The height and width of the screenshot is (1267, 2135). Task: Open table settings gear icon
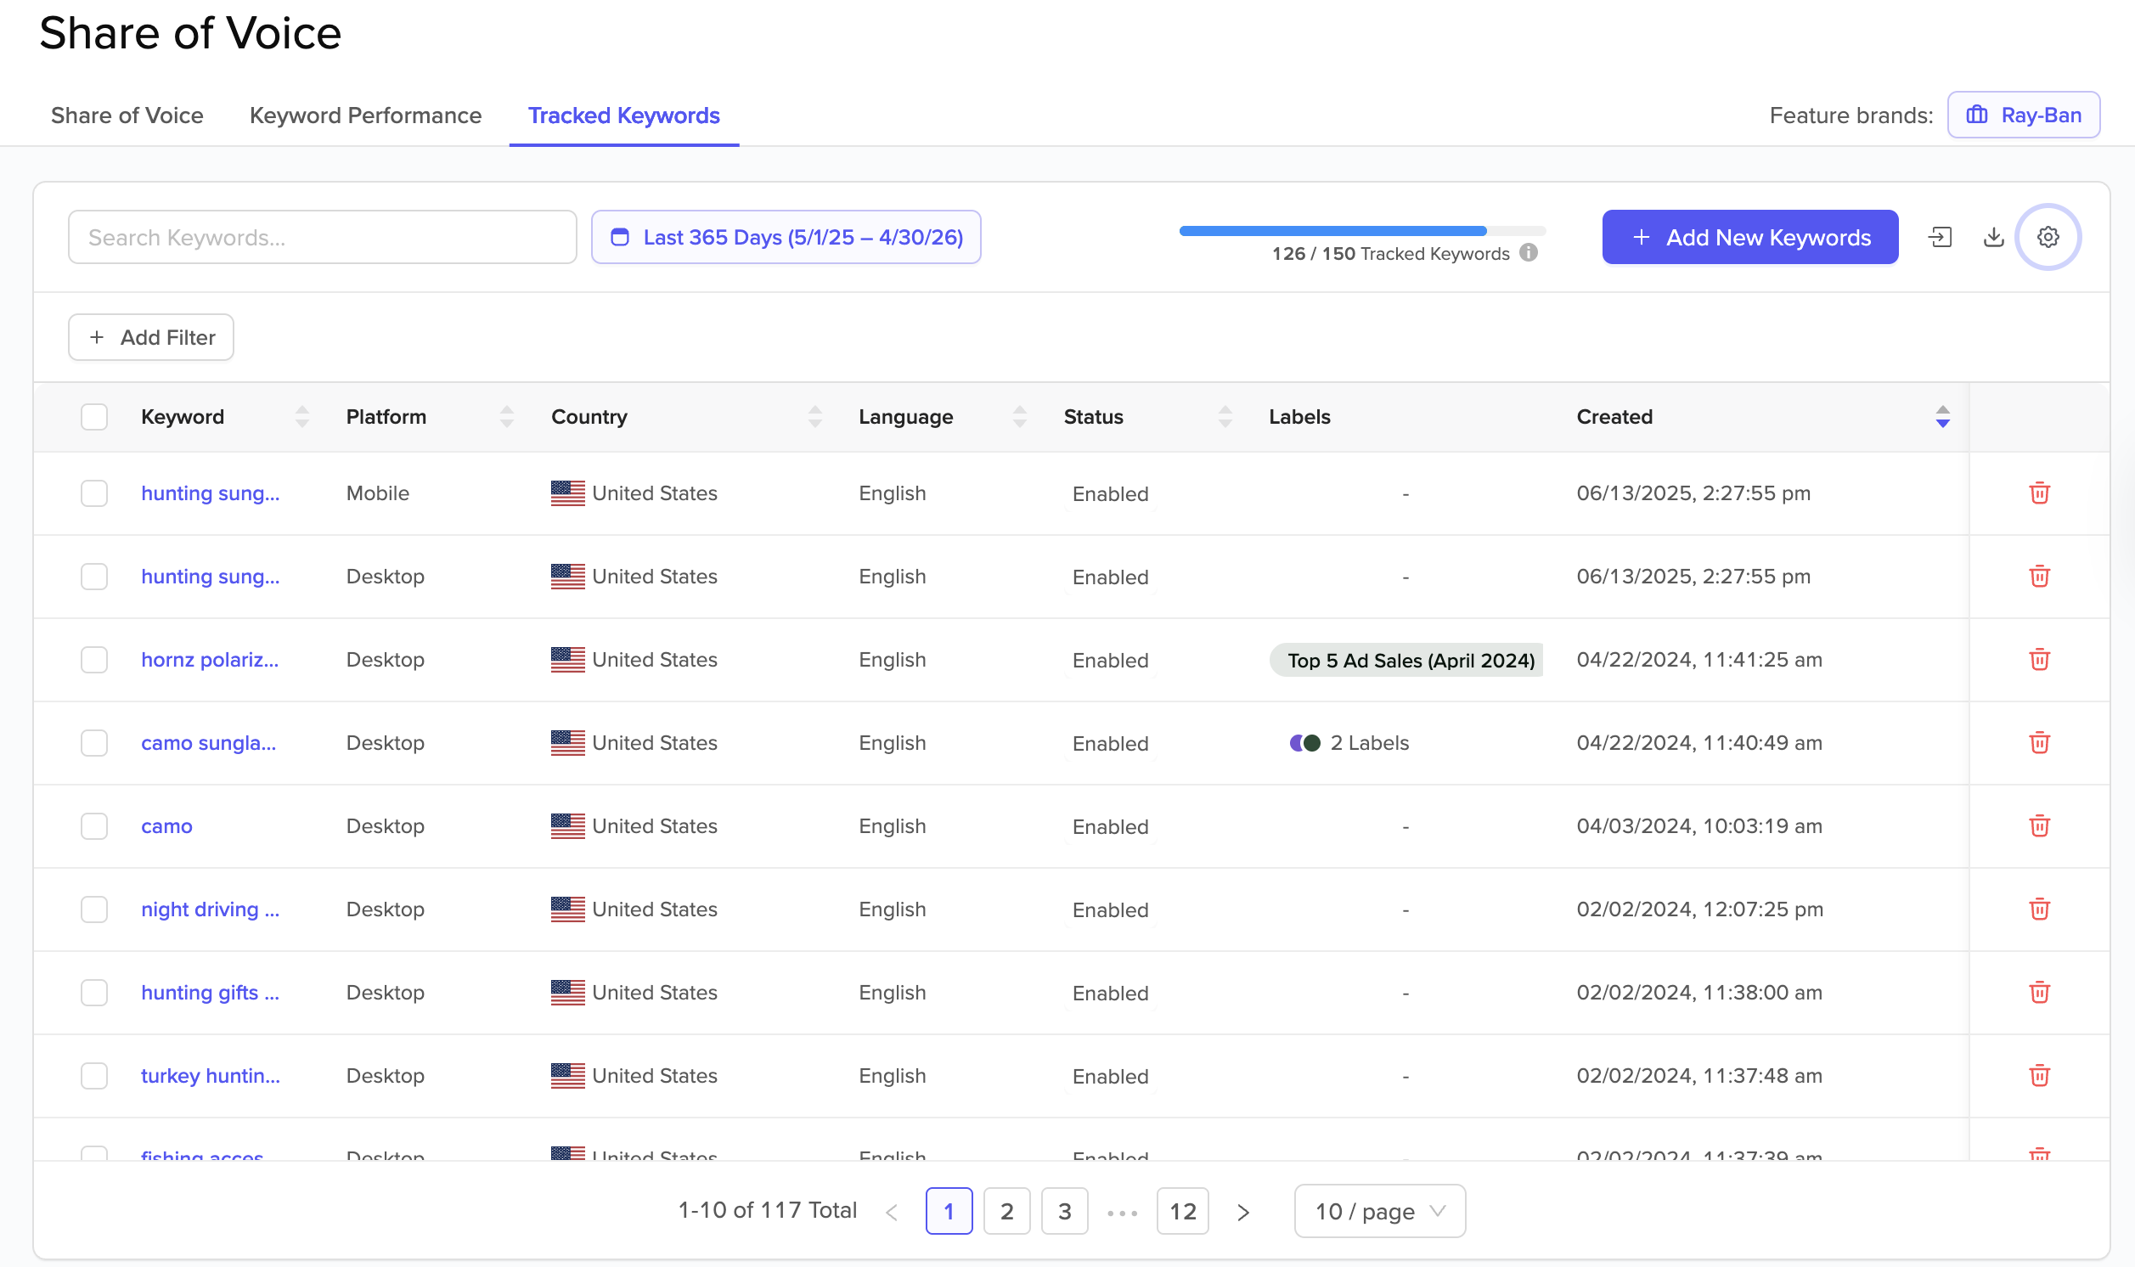2047,237
